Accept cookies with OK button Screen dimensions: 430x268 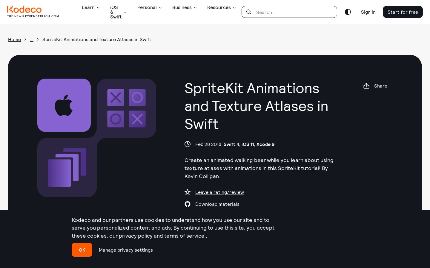tap(82, 250)
